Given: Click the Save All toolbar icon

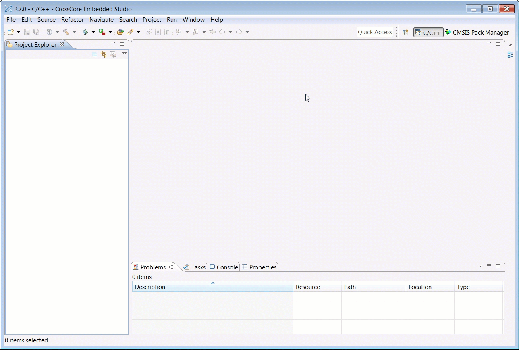Looking at the screenshot, I should tap(37, 32).
